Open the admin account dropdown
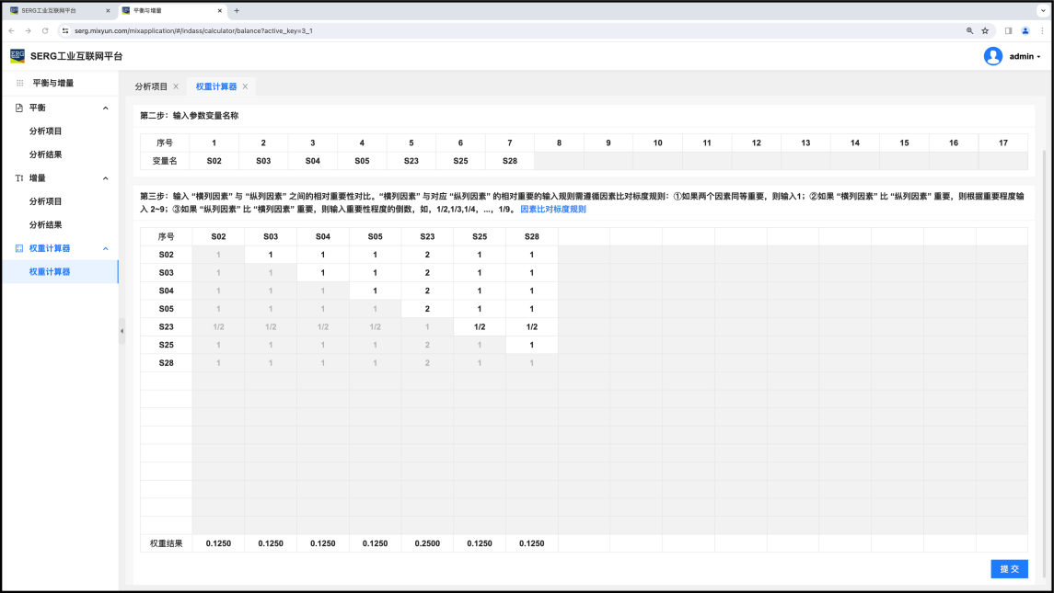The width and height of the screenshot is (1054, 593). coord(1025,56)
